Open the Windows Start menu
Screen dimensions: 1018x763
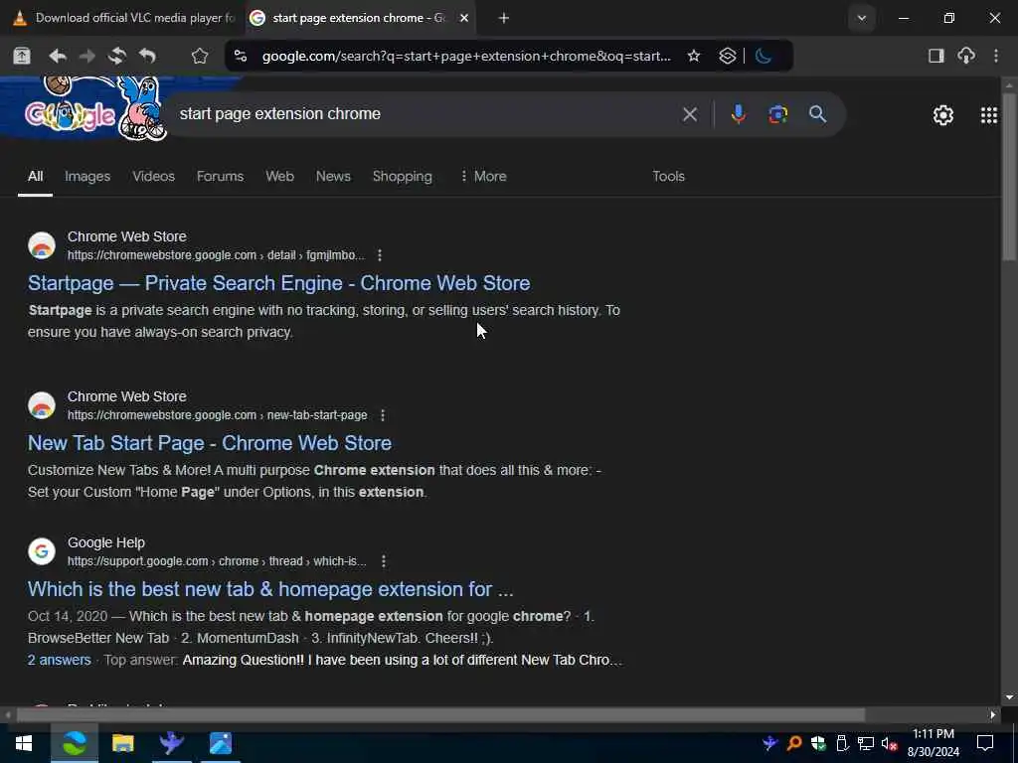tap(24, 743)
